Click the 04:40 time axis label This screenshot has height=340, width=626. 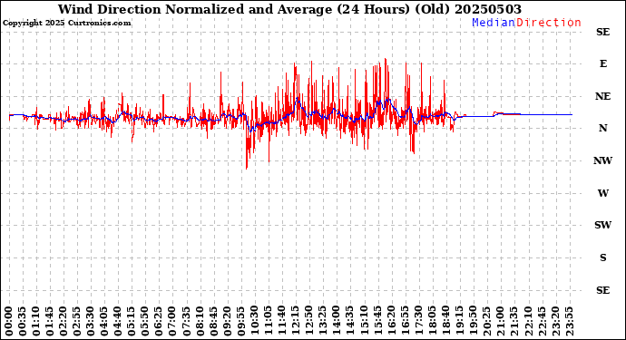click(118, 321)
